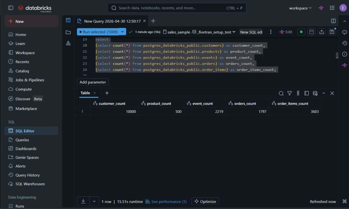Open the SQL editor panel icon
Viewport: 349px width, 209px height.
click(x=68, y=20)
